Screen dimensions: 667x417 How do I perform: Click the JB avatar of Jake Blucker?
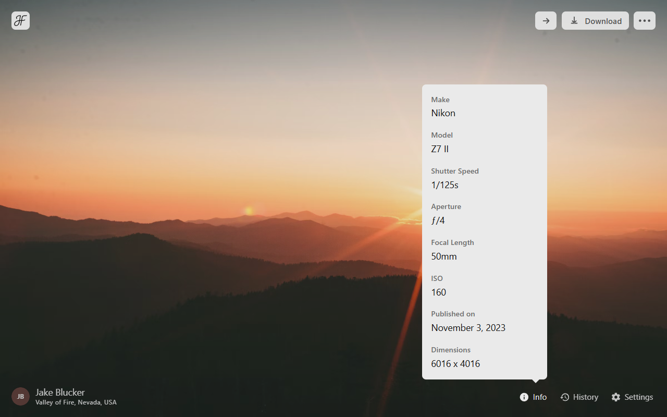[20, 396]
